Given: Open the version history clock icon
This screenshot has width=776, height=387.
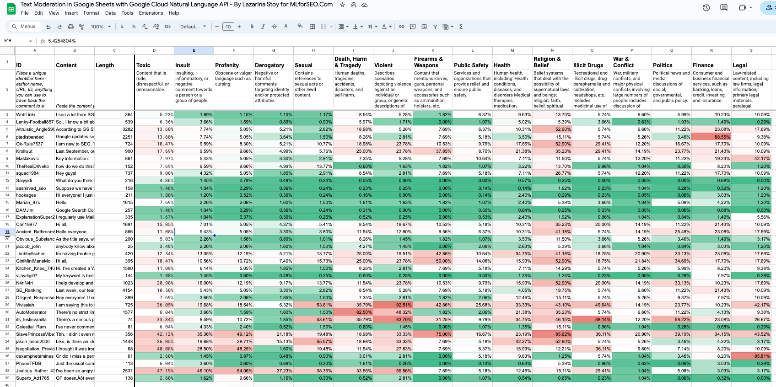Looking at the screenshot, I should pyautogui.click(x=706, y=8).
